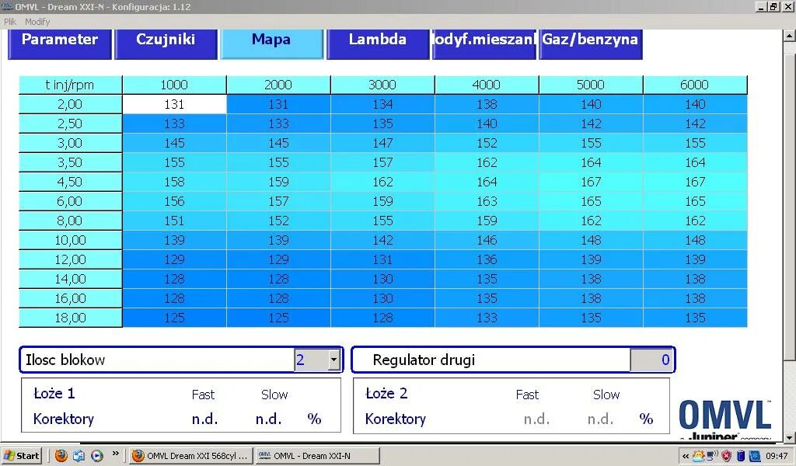
Task: Select cell 152 in row 3,00 column 4000
Action: click(x=487, y=143)
